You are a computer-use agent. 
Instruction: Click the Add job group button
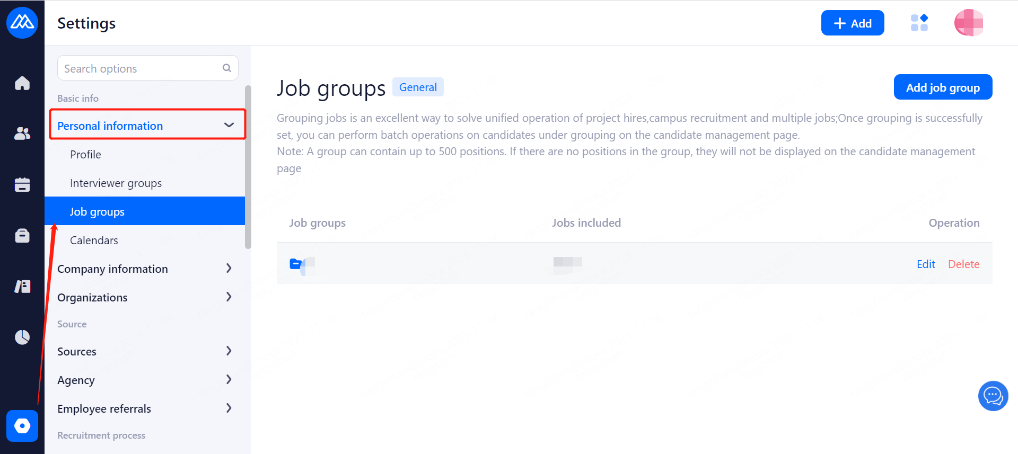coord(942,87)
